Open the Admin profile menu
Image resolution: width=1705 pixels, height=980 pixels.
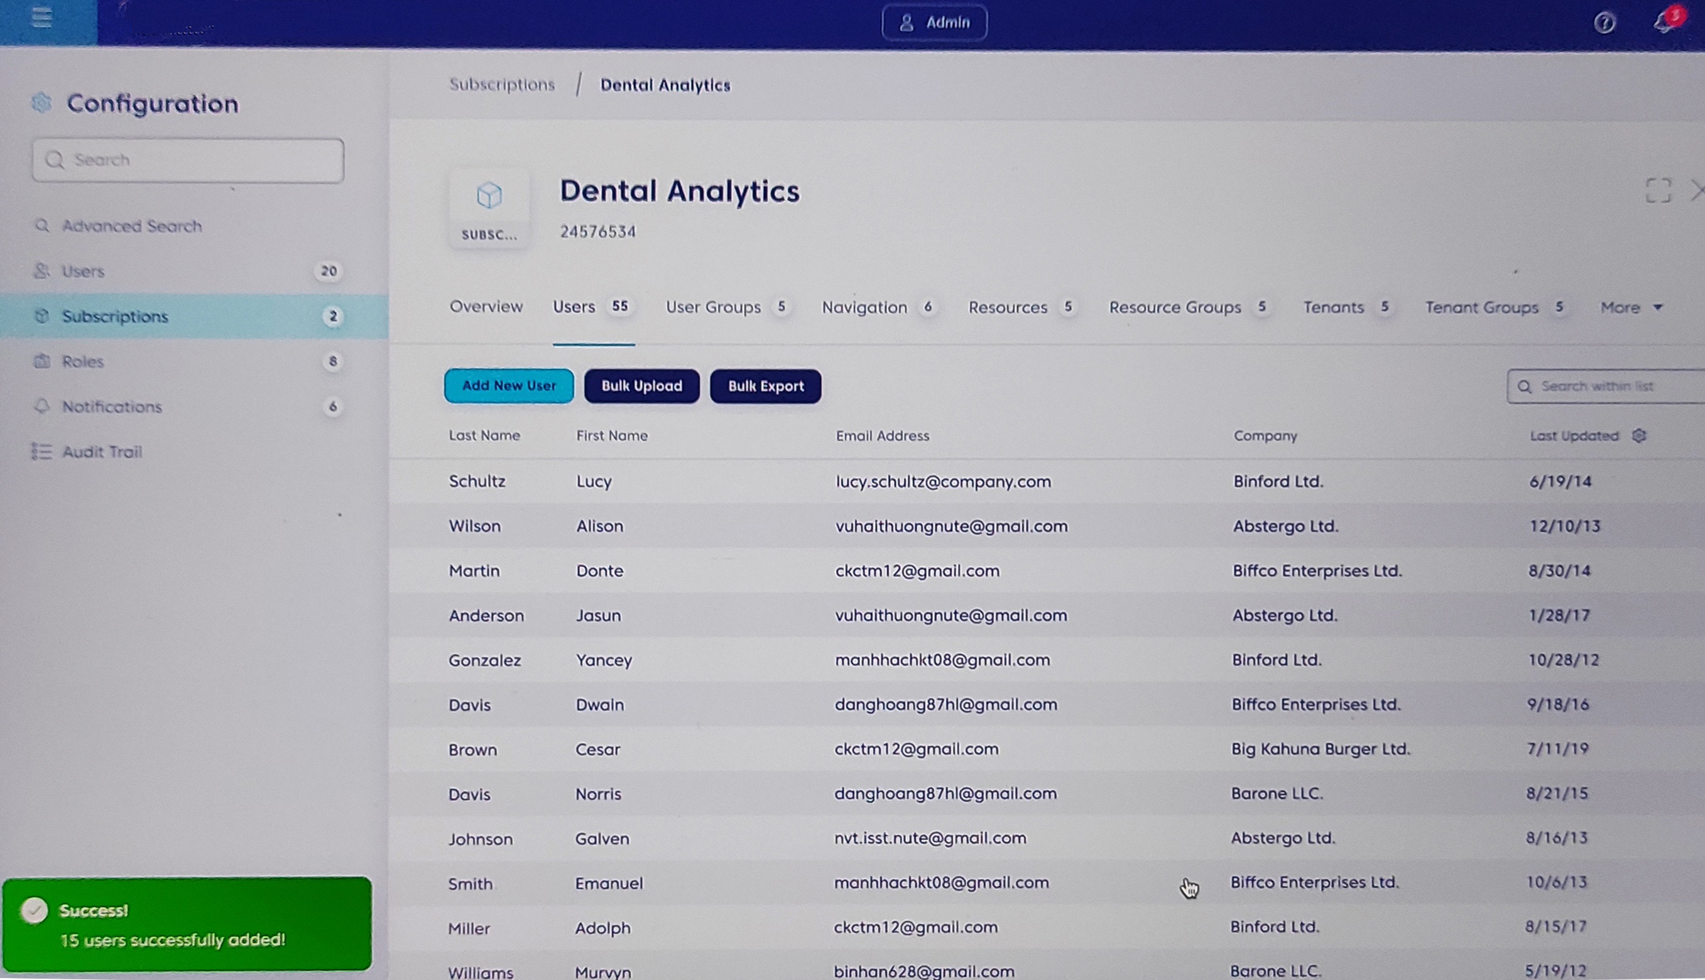coord(934,23)
